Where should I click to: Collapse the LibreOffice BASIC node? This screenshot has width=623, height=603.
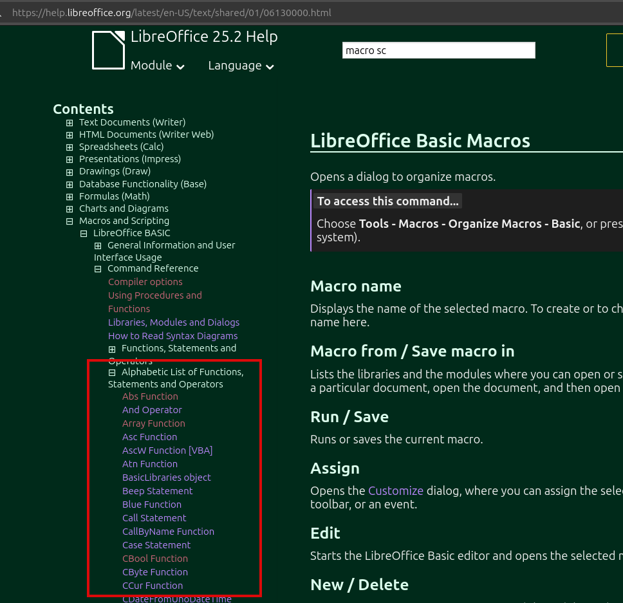click(84, 234)
